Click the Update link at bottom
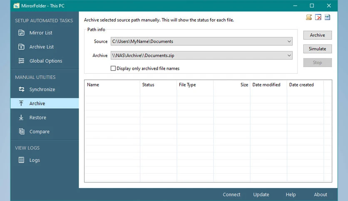The width and height of the screenshot is (348, 201). pos(261,195)
